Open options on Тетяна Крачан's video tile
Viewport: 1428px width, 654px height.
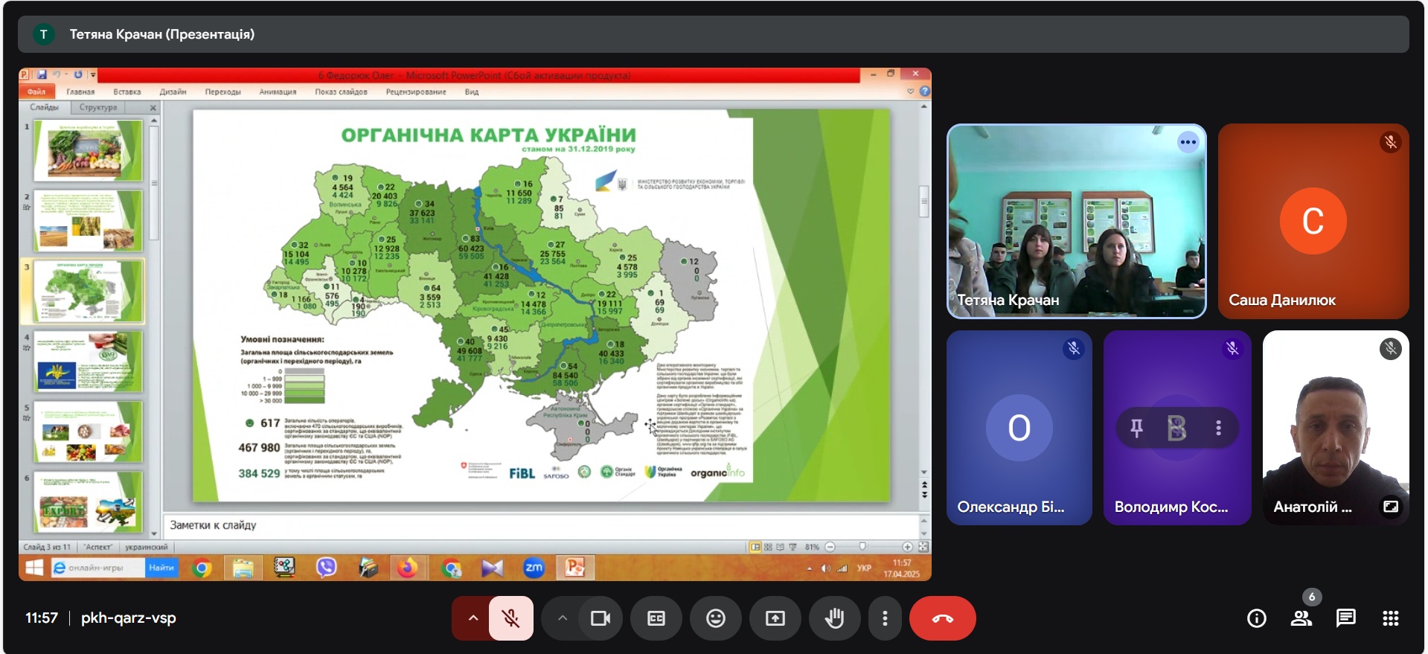pos(1188,142)
